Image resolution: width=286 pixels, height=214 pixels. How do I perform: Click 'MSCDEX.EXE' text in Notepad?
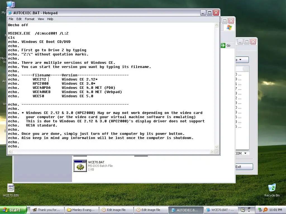tap(19, 33)
